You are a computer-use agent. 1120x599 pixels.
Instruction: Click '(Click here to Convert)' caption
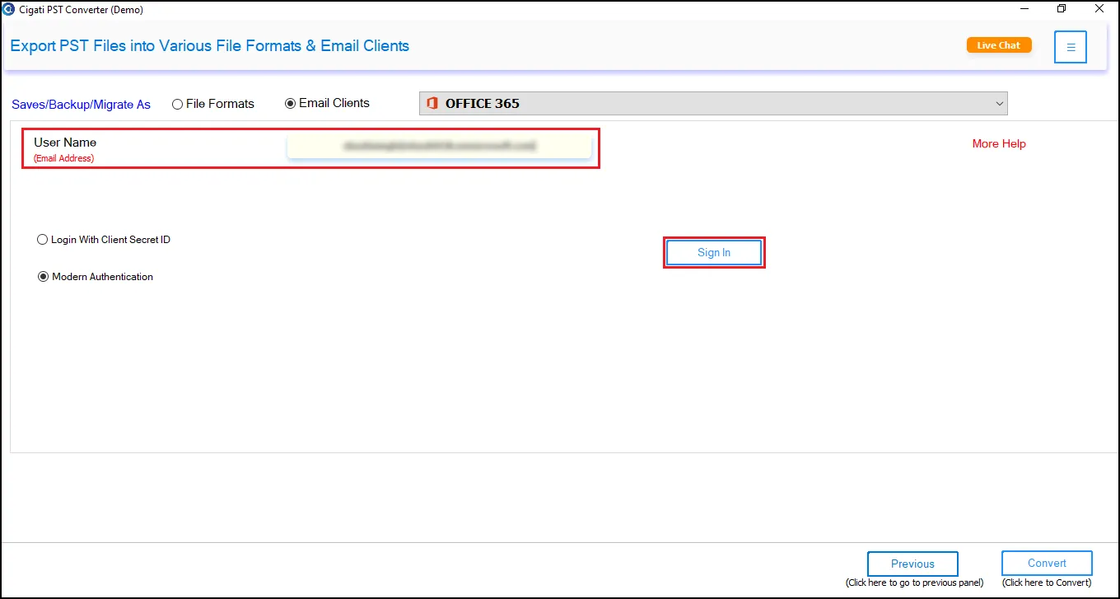click(x=1047, y=583)
